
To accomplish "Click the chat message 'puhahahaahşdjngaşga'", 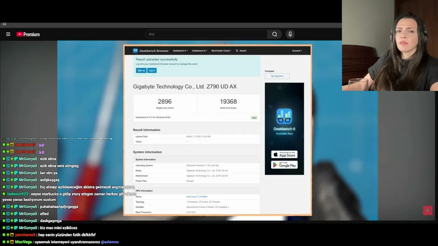I will (x=59, y=207).
